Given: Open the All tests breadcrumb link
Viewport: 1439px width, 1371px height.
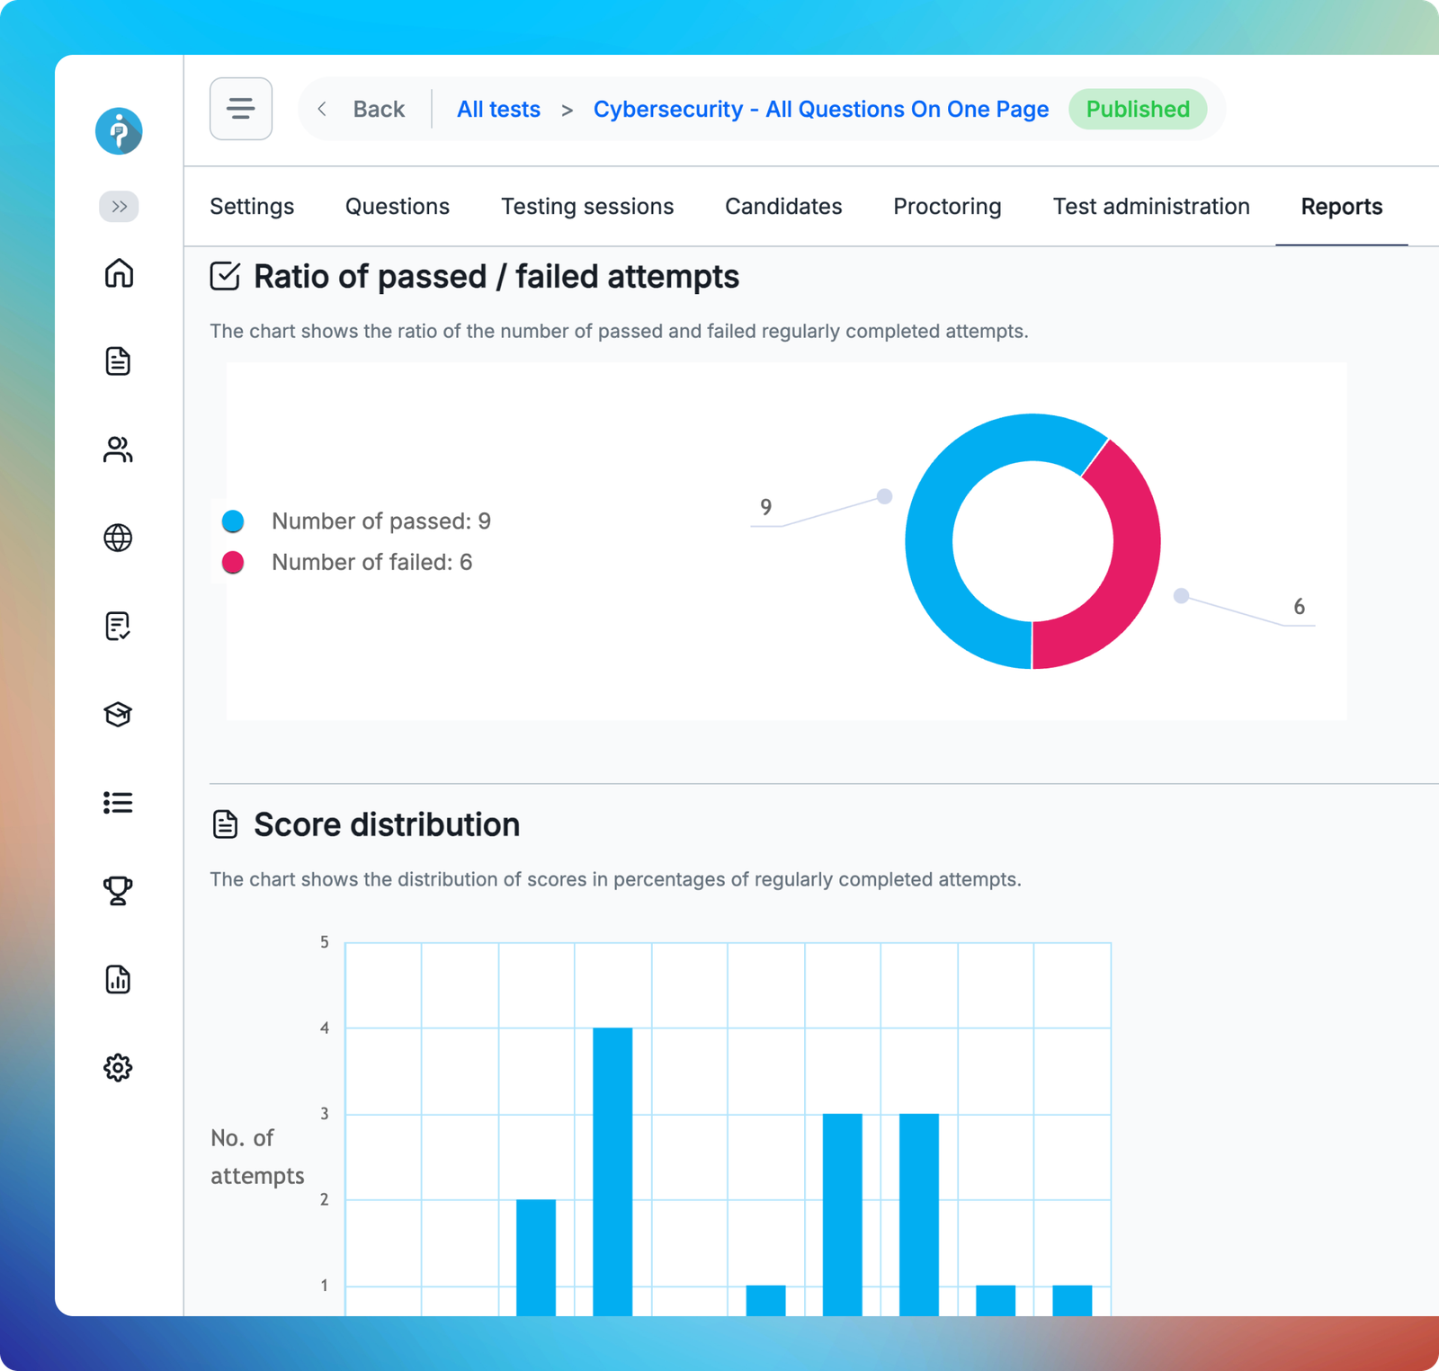Looking at the screenshot, I should point(498,109).
